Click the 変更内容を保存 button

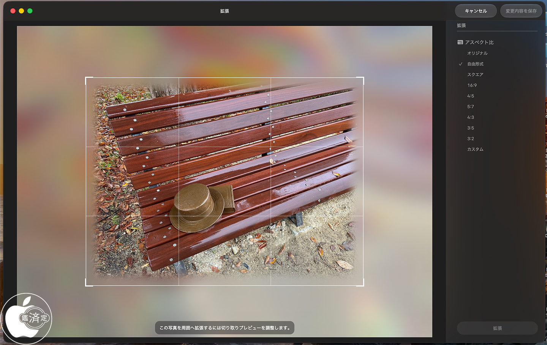tap(521, 11)
